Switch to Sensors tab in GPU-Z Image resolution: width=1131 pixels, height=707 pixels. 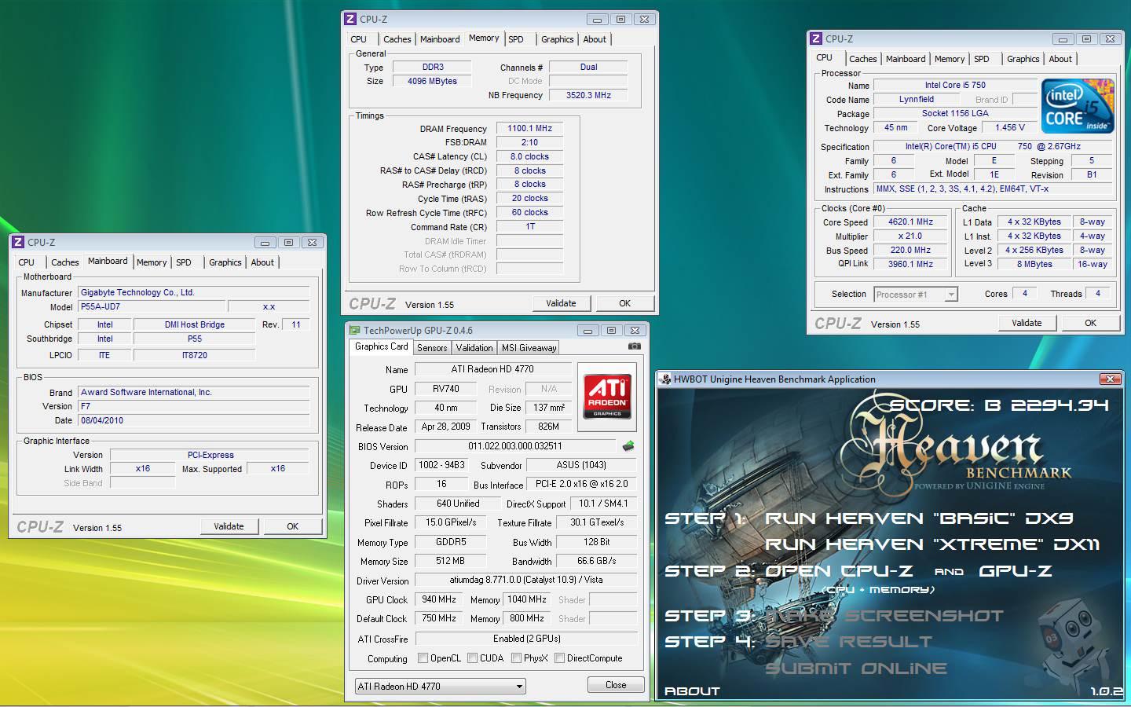click(432, 348)
